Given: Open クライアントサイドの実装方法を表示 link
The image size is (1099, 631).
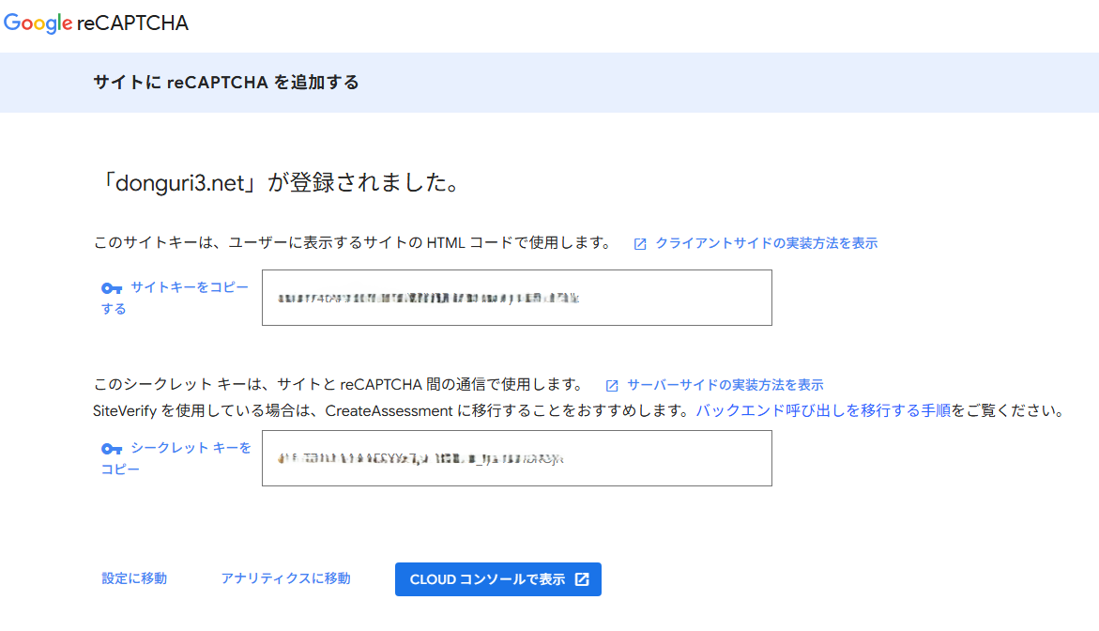Looking at the screenshot, I should tap(766, 243).
